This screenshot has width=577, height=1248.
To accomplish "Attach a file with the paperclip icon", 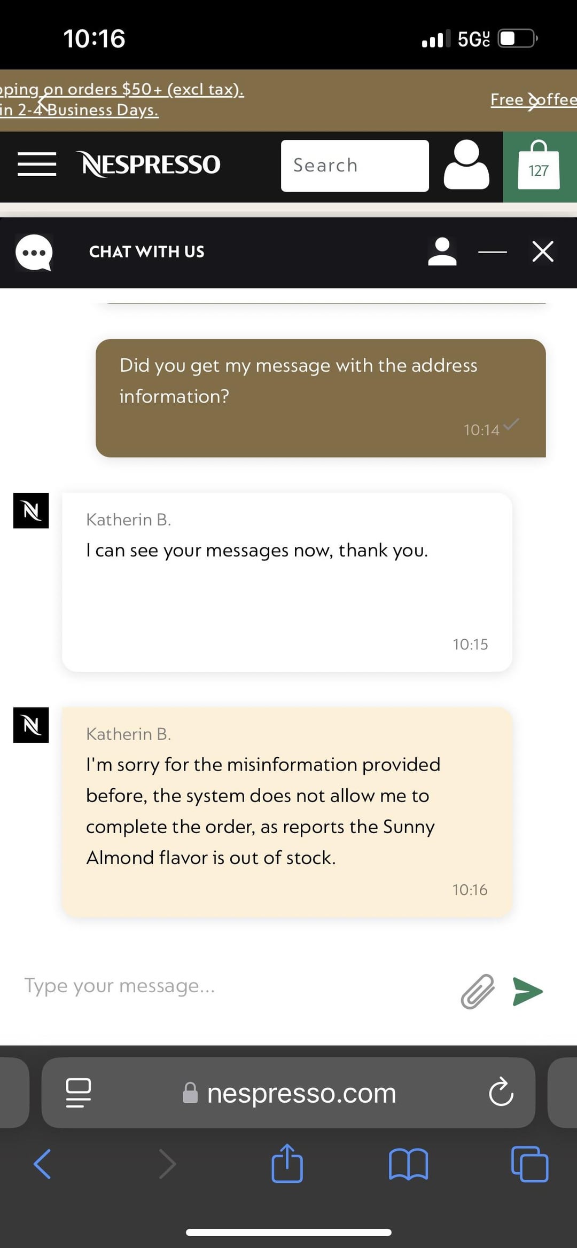I will pyautogui.click(x=478, y=991).
